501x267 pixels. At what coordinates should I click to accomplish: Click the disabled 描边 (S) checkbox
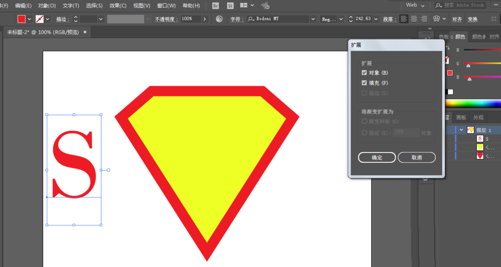coord(364,93)
